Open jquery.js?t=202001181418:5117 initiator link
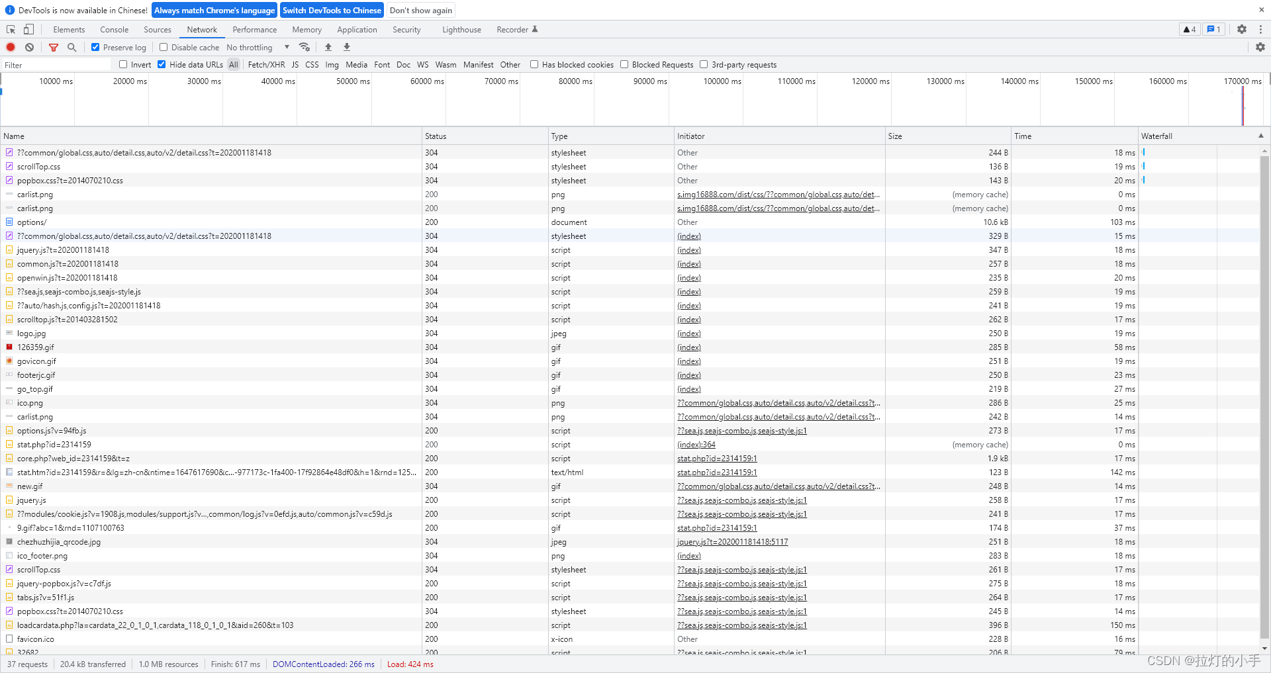Viewport: 1271px width, 673px height. [733, 542]
